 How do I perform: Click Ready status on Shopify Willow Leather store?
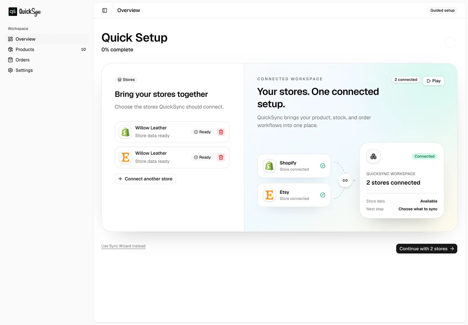point(203,132)
